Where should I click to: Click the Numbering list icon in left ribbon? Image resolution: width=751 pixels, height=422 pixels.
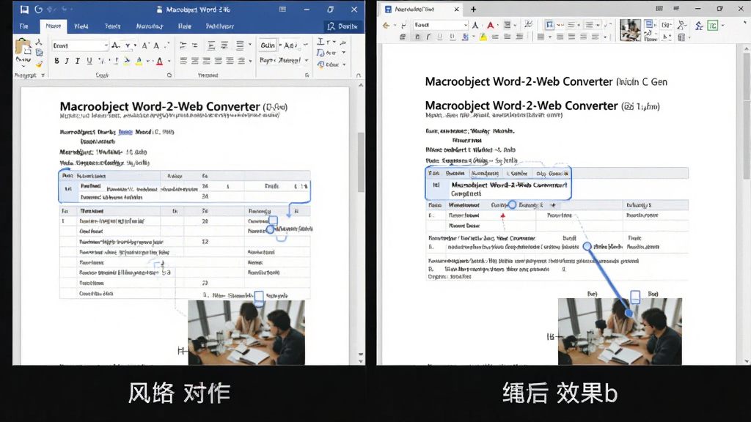point(194,45)
